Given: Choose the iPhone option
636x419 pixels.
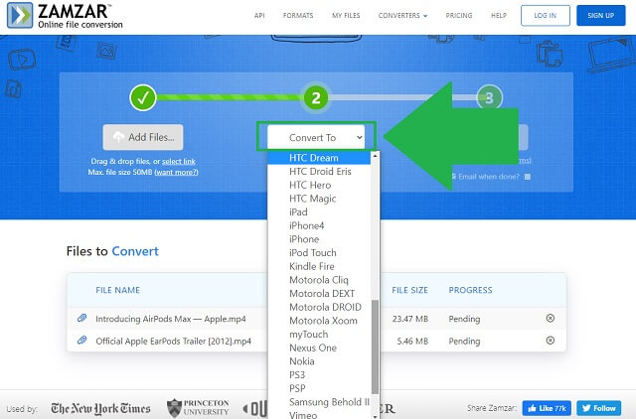Looking at the screenshot, I should [319, 239].
